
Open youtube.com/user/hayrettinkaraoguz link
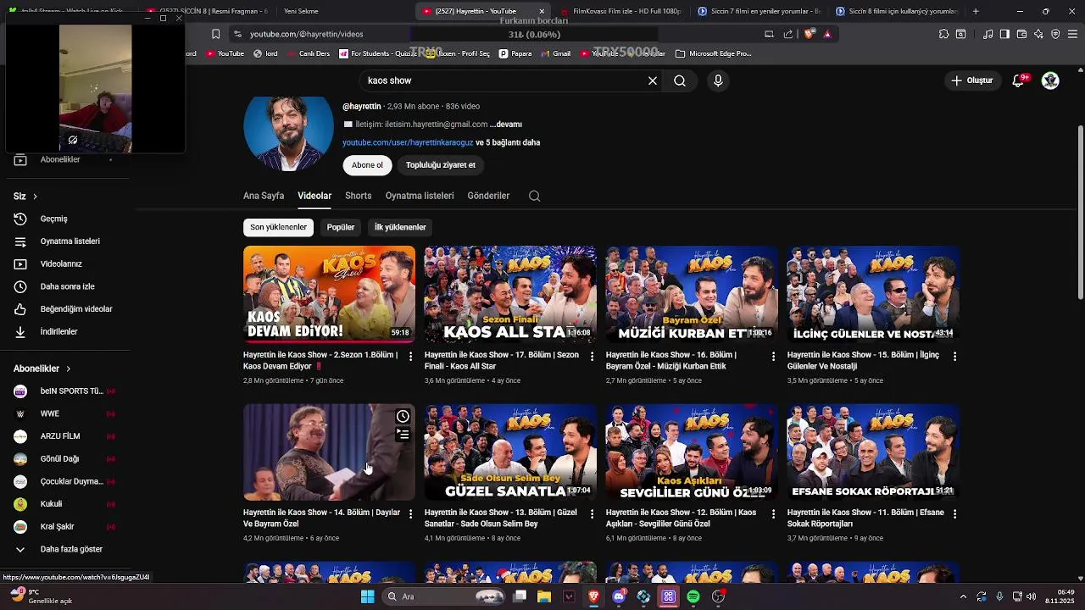click(x=408, y=142)
